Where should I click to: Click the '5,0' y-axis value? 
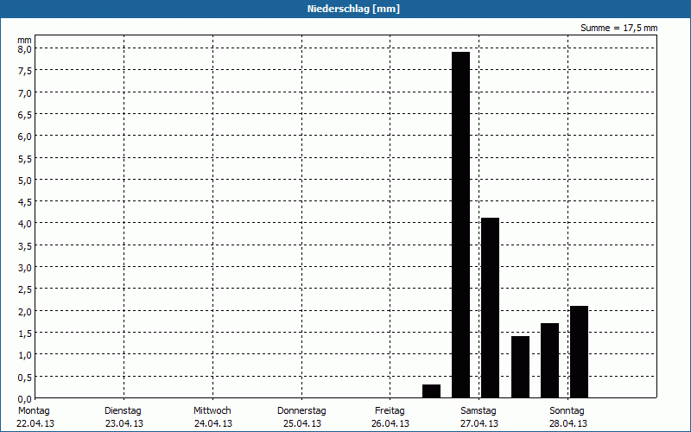pos(25,181)
